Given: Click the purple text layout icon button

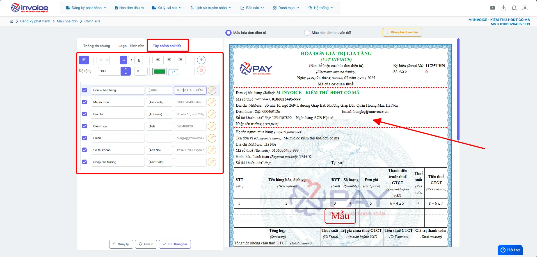Looking at the screenshot, I should coord(84,60).
